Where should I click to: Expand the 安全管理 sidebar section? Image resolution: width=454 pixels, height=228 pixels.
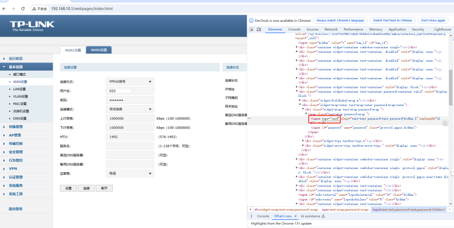16,152
